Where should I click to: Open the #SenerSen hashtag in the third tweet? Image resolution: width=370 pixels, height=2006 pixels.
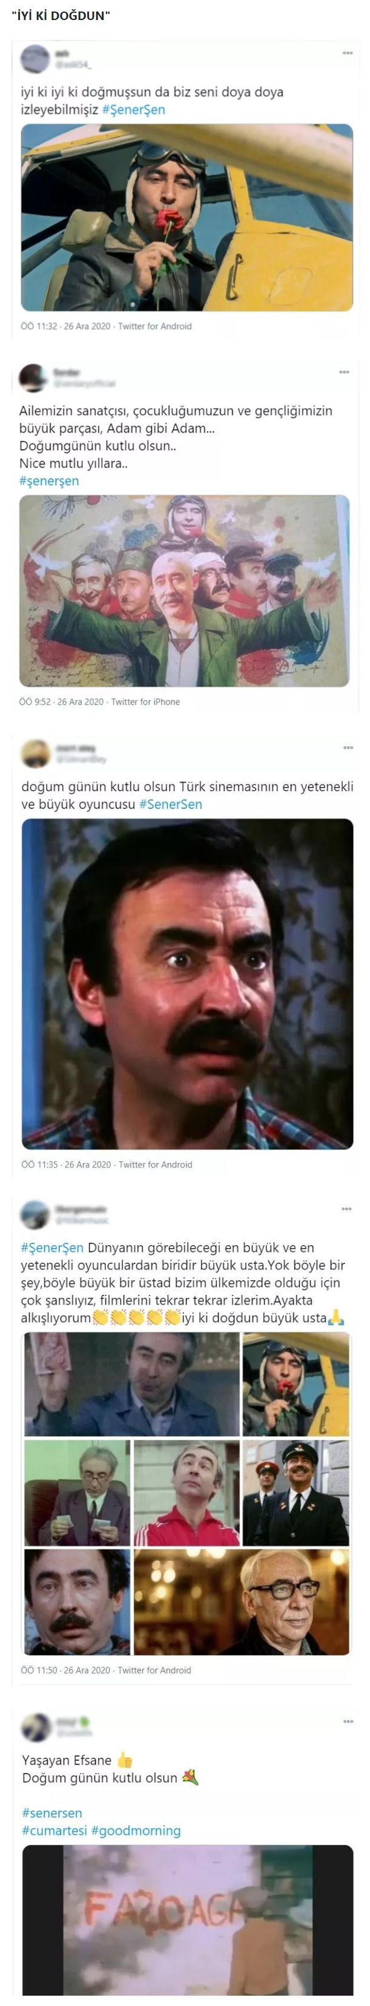point(170,805)
